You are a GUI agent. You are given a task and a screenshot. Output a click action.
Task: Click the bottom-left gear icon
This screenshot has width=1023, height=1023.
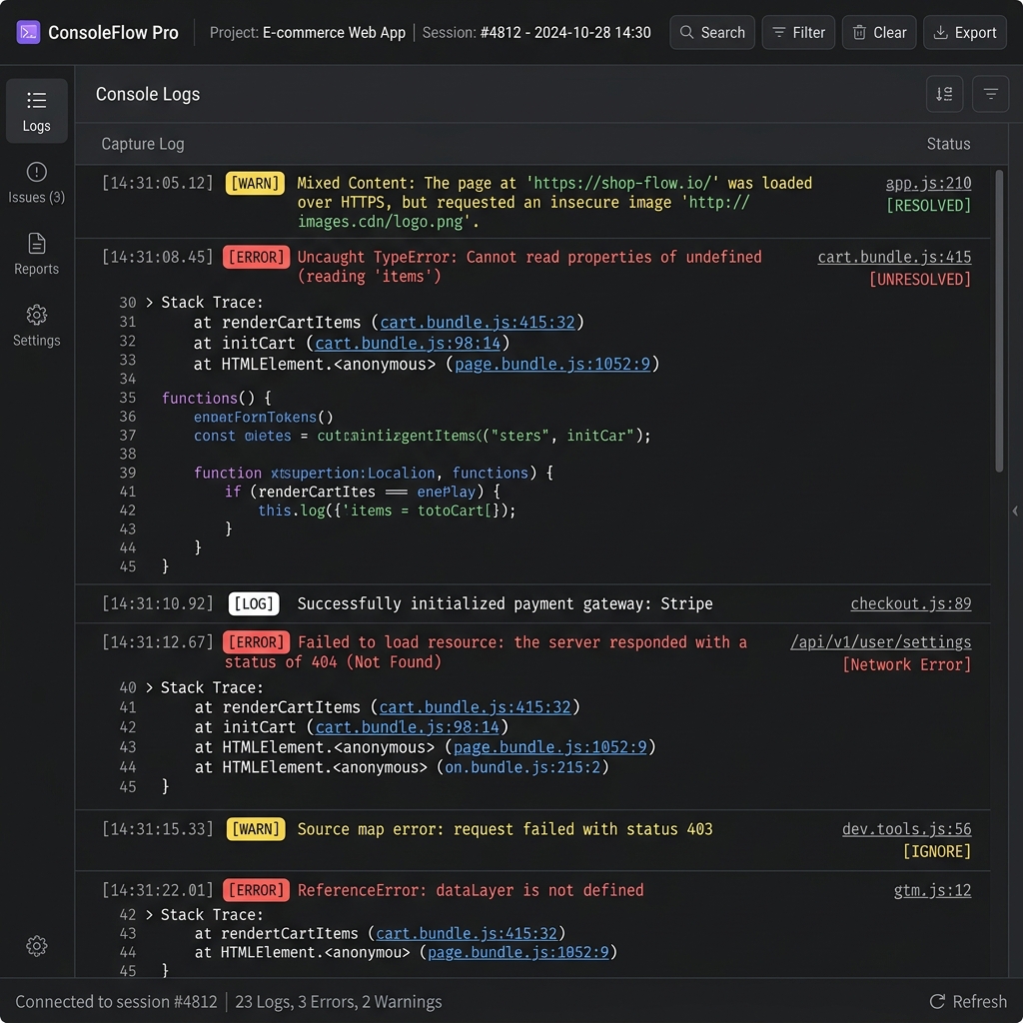37,945
